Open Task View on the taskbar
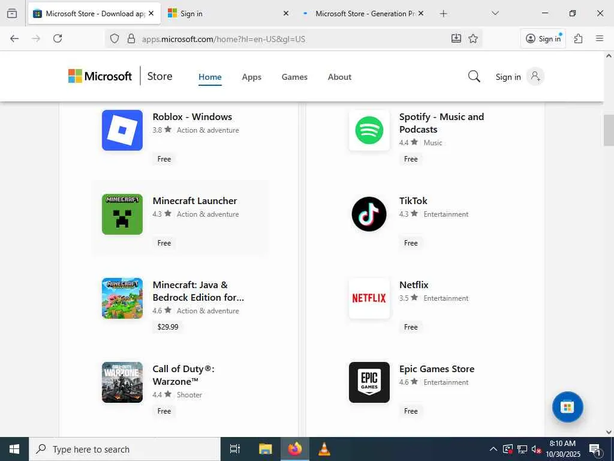This screenshot has height=461, width=614. pyautogui.click(x=235, y=449)
